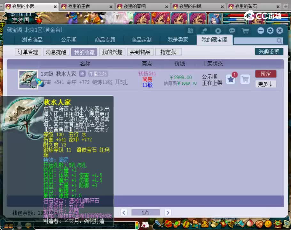Screen dimensions: 291x230
Task: Click the yellow parchment scroll icon in bottom toolbar
Action: pyautogui.click(x=214, y=224)
